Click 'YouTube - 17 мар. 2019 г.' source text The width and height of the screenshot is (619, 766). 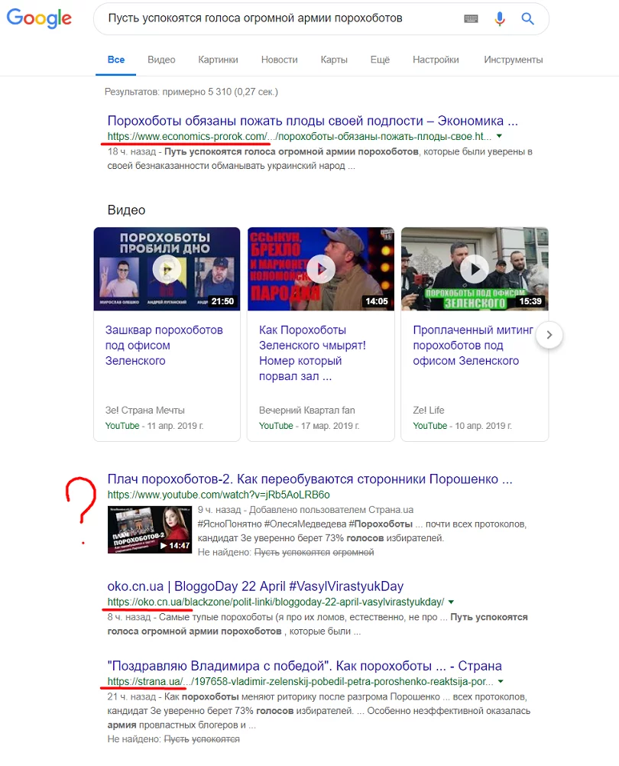click(x=309, y=426)
